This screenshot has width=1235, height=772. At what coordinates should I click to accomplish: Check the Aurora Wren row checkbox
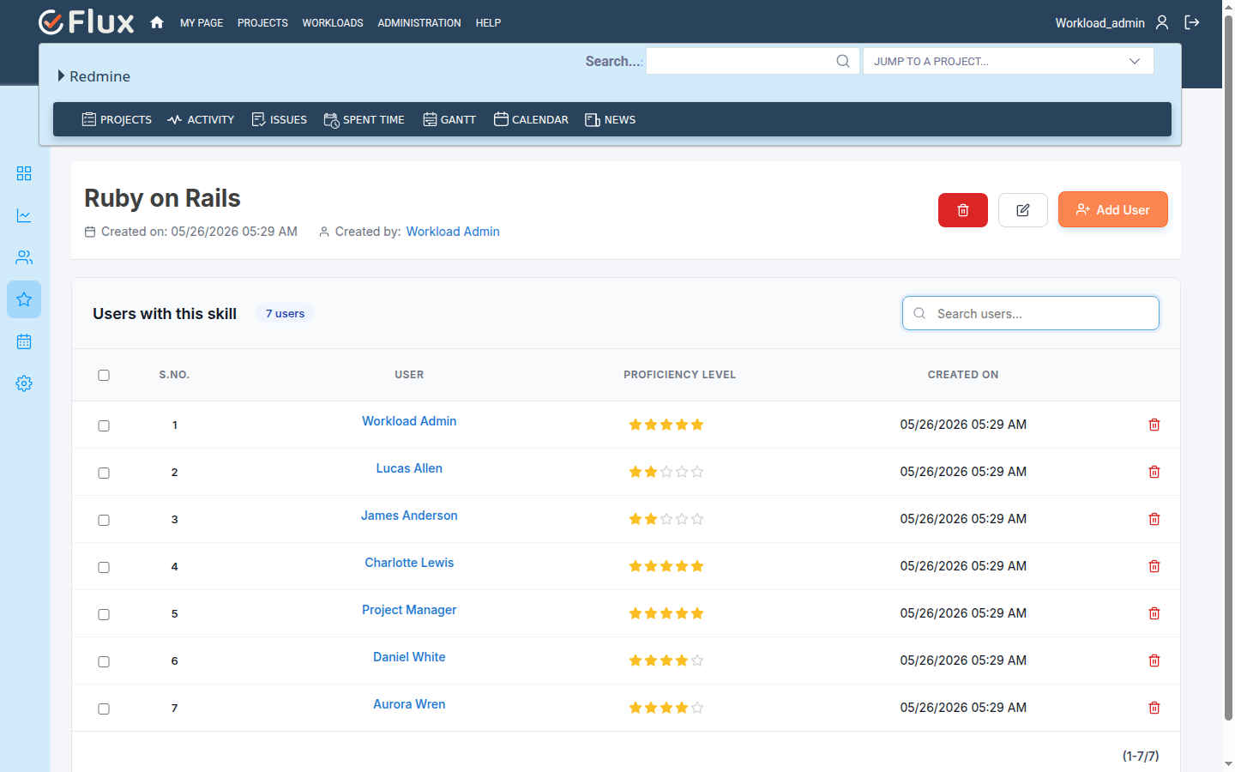[104, 709]
